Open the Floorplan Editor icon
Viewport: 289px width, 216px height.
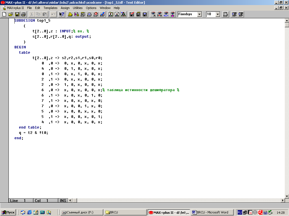pos(76,14)
